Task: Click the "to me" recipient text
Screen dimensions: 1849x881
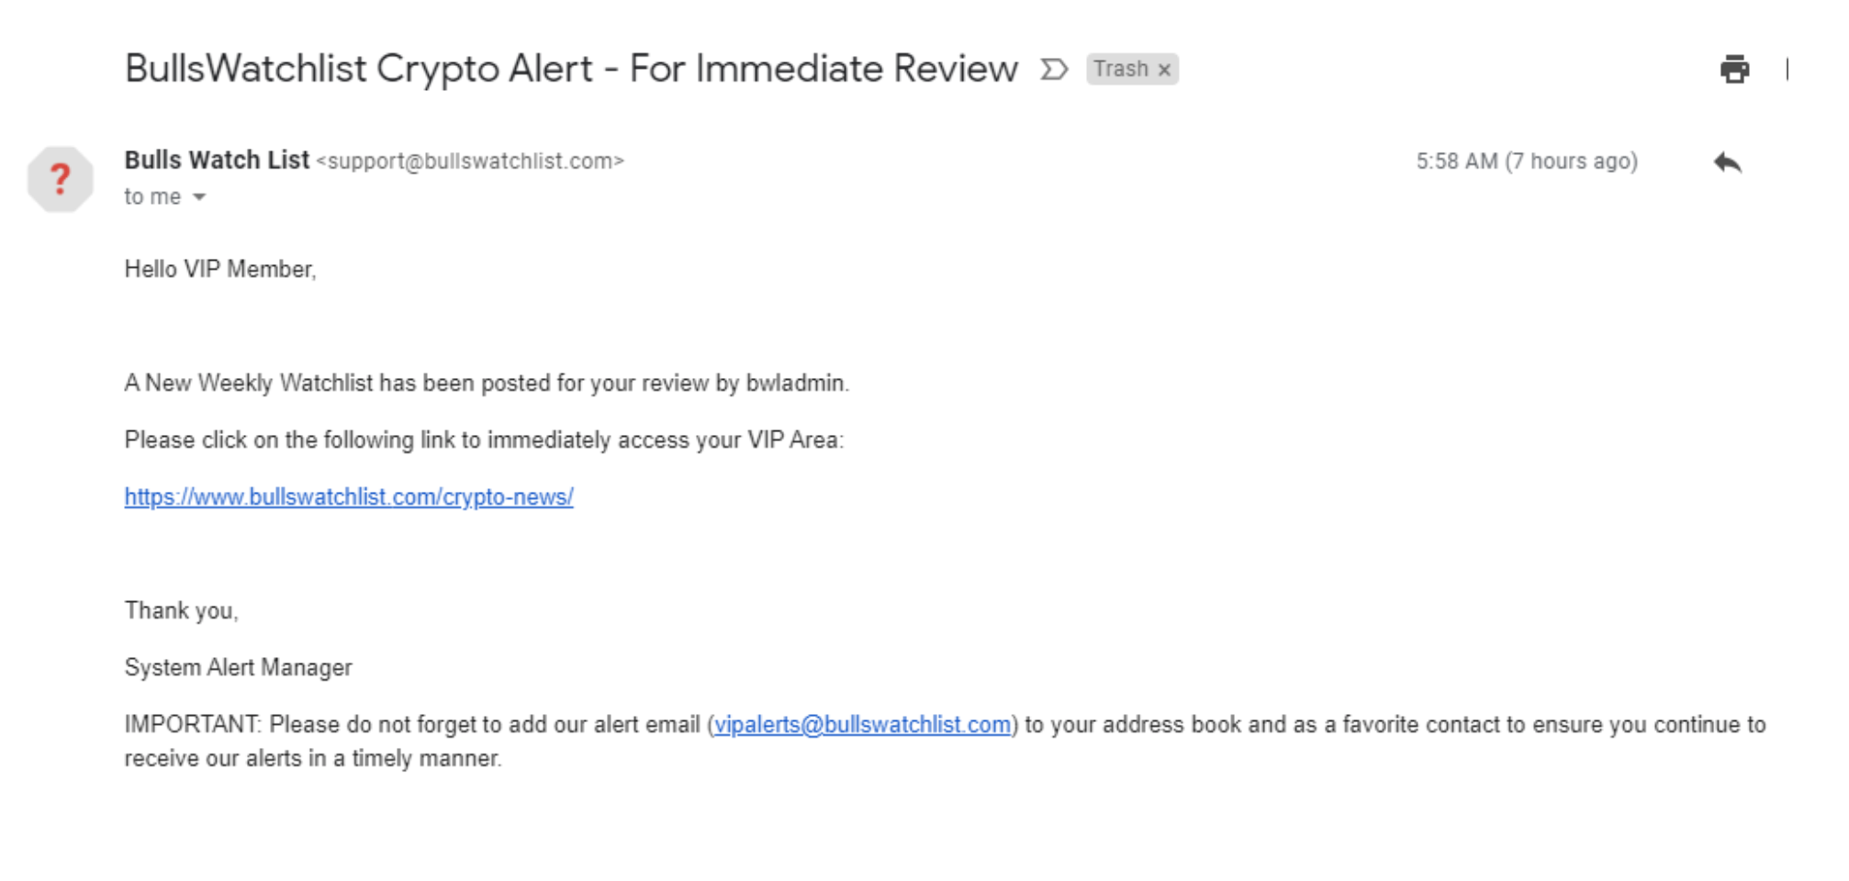Action: (x=152, y=197)
